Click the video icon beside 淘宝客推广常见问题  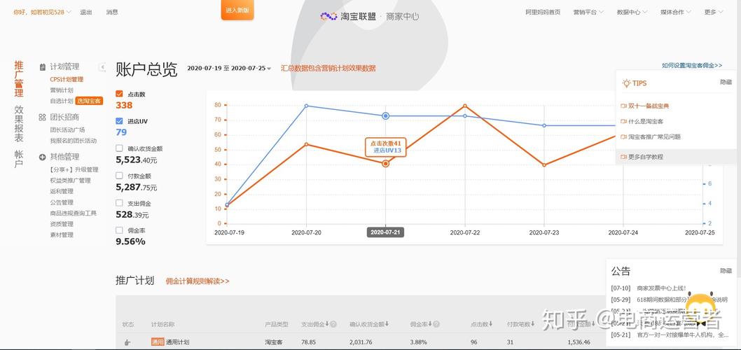coord(623,137)
